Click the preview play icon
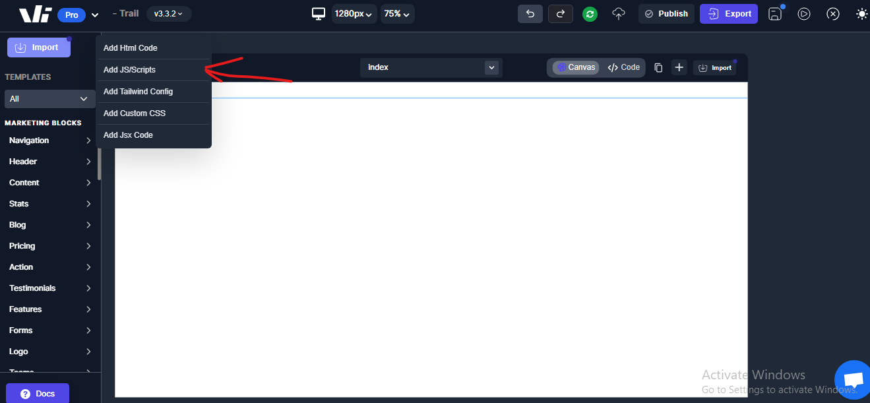This screenshot has height=403, width=870. click(x=804, y=14)
